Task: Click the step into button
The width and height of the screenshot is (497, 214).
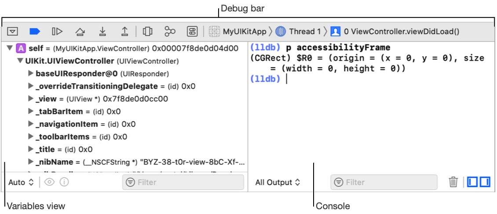Action: click(102, 32)
